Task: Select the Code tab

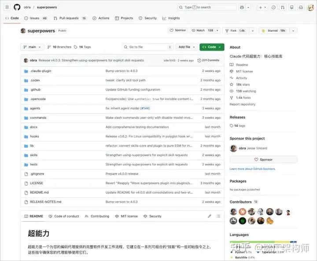Action: [x=12, y=18]
